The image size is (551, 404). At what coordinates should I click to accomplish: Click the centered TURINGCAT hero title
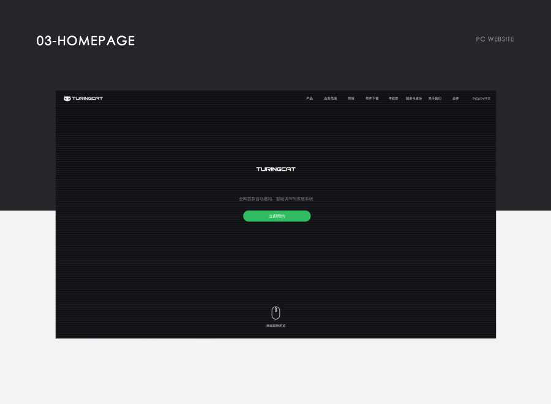[x=276, y=169]
